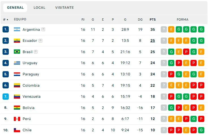Sort standings by PTS column header
The image size is (208, 135).
point(153,19)
